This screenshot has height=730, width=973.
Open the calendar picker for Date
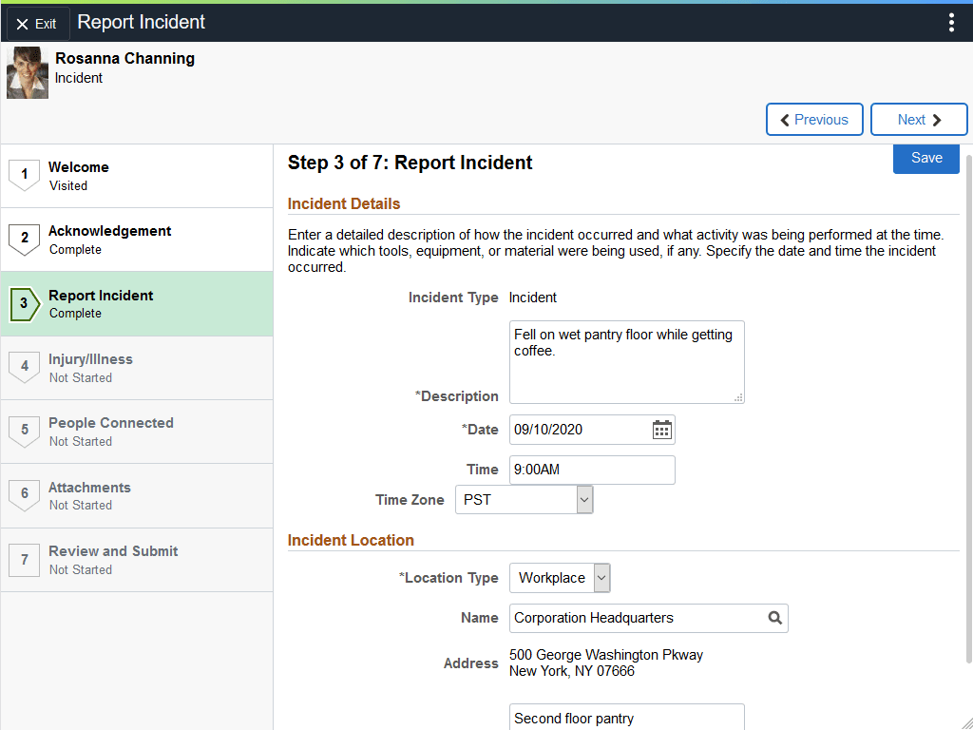pos(661,429)
